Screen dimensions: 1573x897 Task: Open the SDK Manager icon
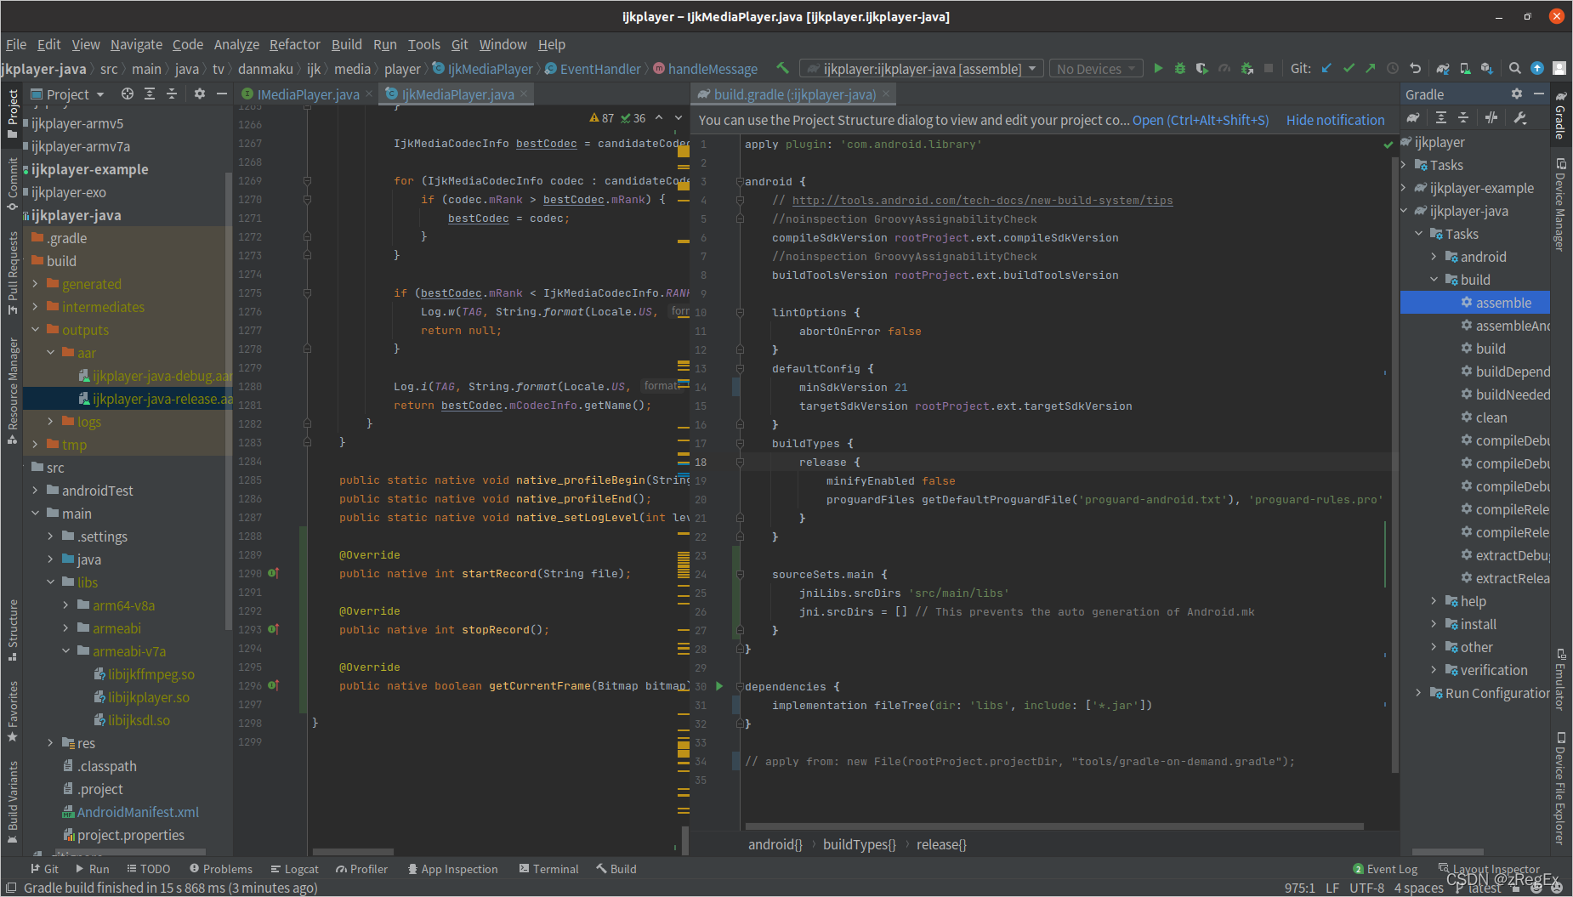click(1487, 68)
